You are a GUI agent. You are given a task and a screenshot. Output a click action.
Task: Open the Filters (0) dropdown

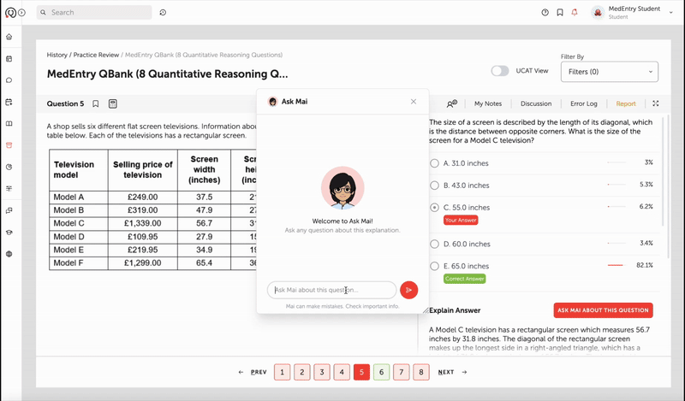click(x=610, y=72)
